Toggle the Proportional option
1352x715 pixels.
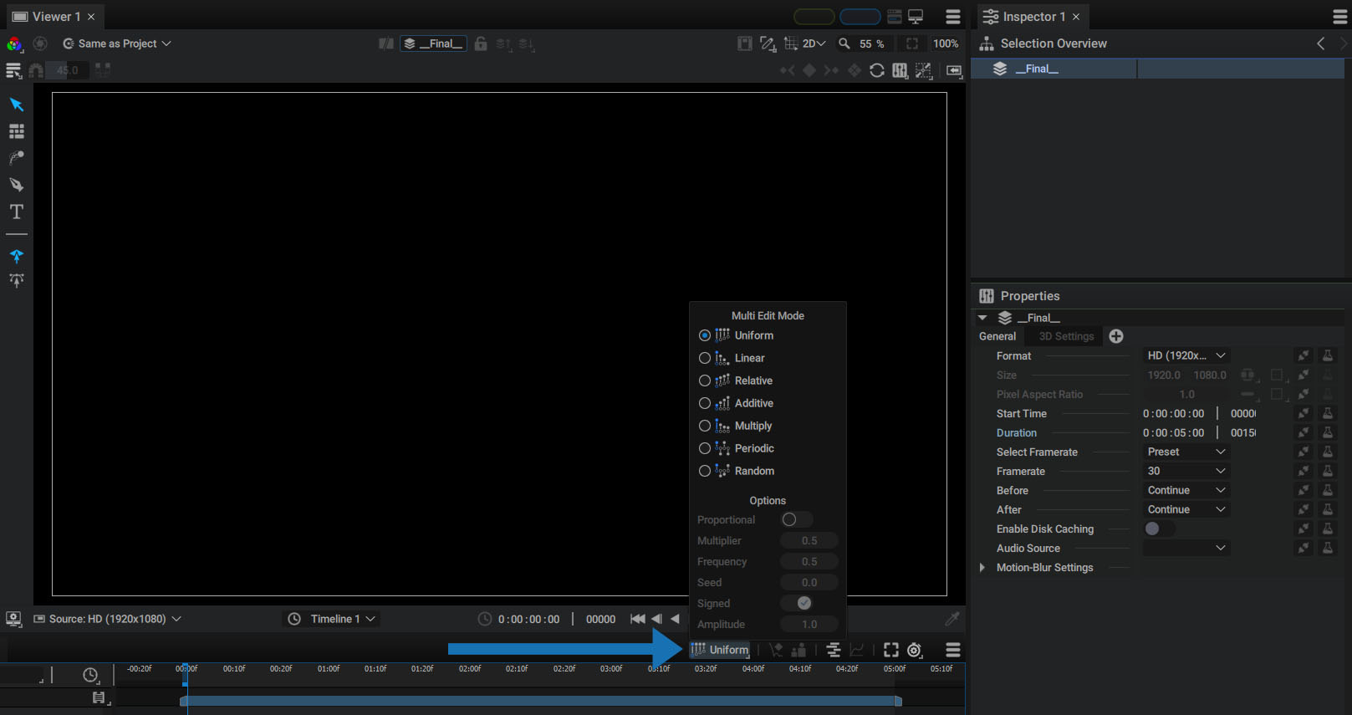(796, 519)
